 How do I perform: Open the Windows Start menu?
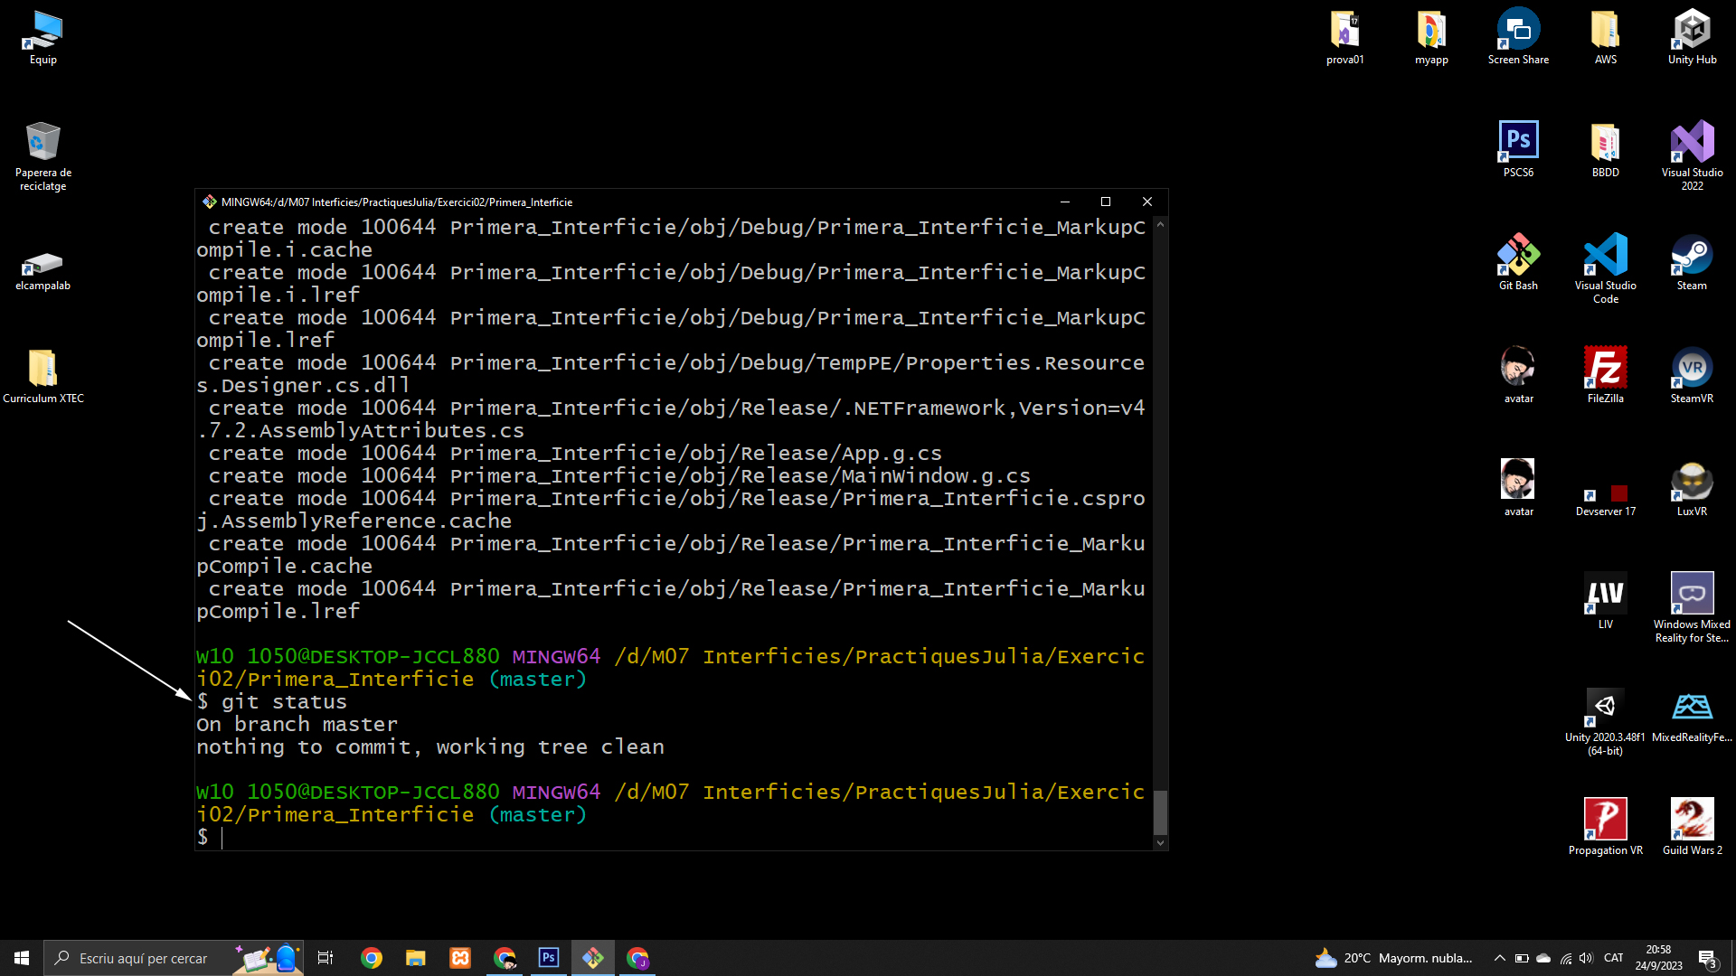(22, 958)
